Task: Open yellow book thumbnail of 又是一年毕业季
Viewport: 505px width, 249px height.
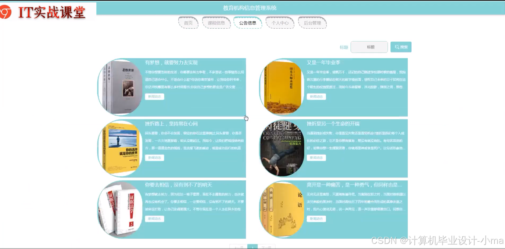Action: 282,87
